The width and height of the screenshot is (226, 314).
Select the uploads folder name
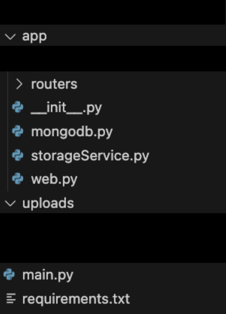tap(48, 204)
